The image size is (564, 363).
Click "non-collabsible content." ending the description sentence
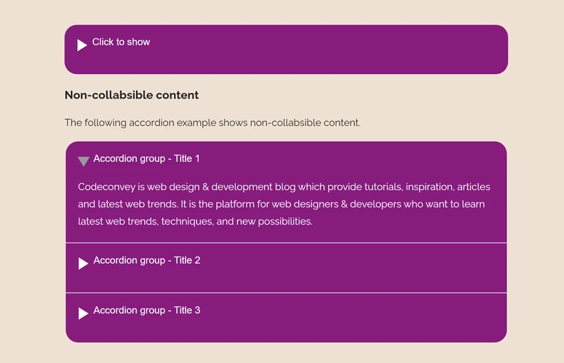(x=305, y=123)
